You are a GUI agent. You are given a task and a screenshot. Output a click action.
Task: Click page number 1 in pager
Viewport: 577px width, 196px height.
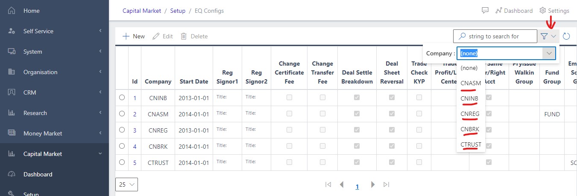[x=357, y=186]
